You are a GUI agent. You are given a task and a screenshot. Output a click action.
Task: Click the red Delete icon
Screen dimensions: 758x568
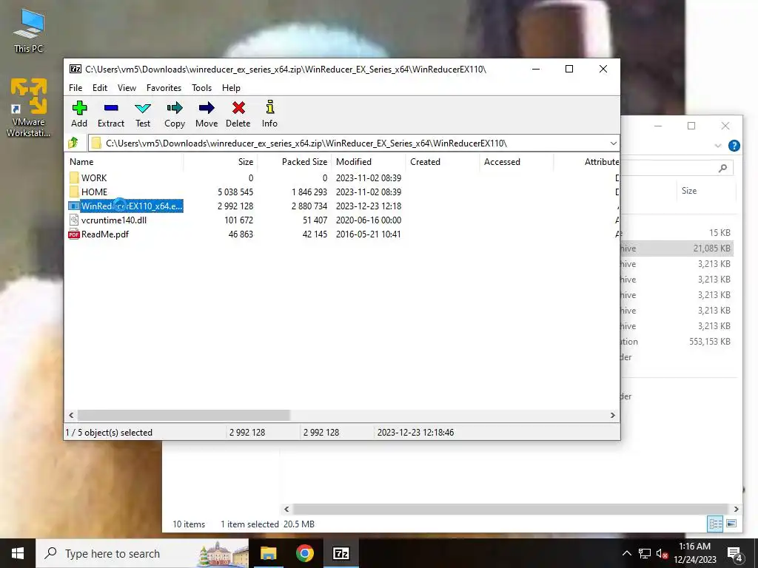coord(238,108)
